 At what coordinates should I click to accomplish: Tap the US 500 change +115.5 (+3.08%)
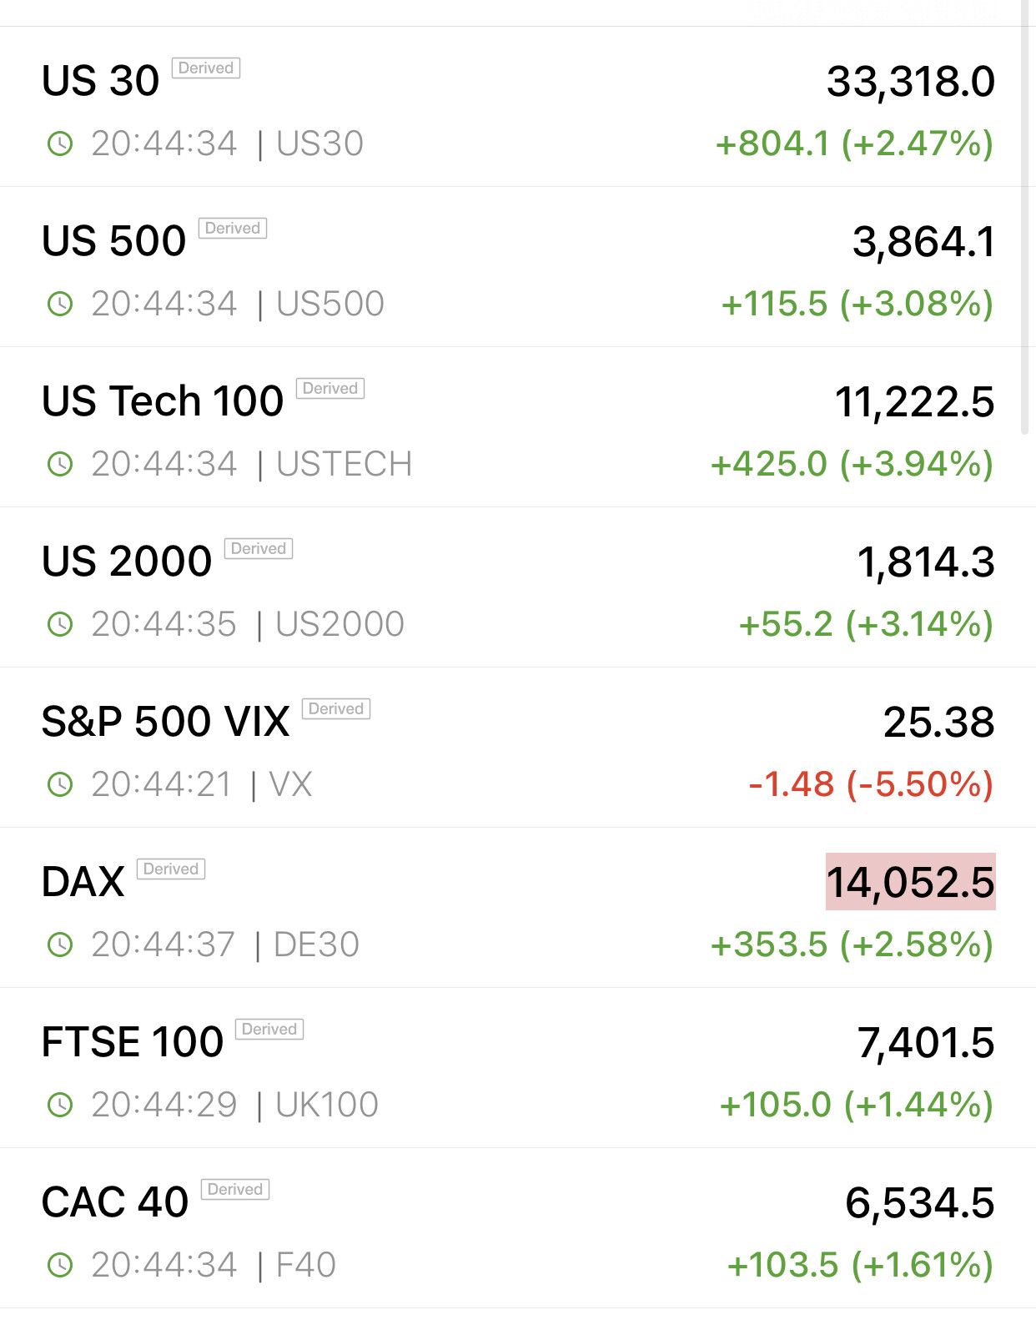(857, 304)
